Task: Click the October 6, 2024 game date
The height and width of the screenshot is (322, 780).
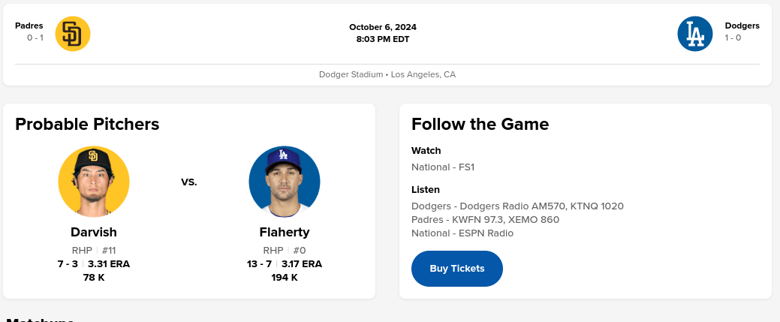Action: (382, 27)
